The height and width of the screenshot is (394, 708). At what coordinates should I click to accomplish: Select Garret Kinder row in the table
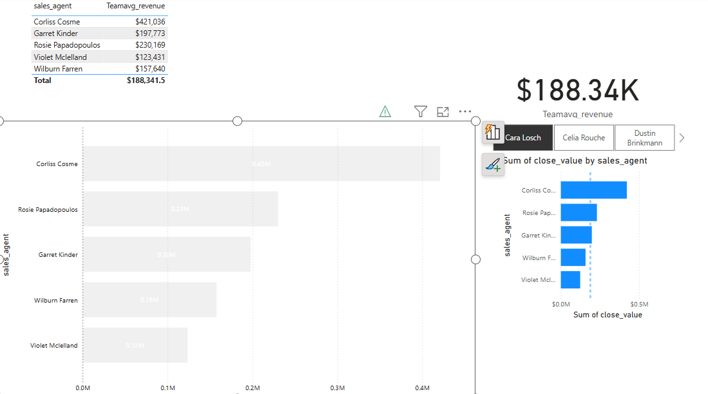coord(99,33)
